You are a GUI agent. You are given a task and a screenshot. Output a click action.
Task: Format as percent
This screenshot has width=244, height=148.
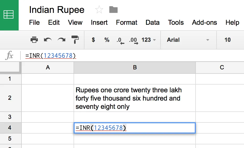(107, 40)
